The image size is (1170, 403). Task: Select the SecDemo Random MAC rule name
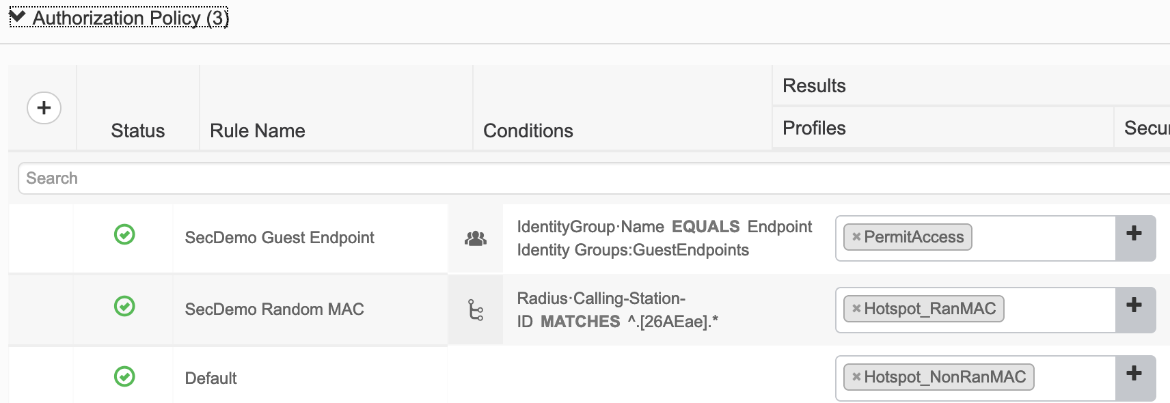pos(274,309)
